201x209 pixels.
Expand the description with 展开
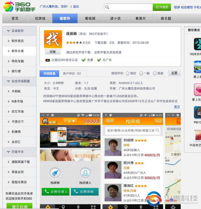[177, 107]
